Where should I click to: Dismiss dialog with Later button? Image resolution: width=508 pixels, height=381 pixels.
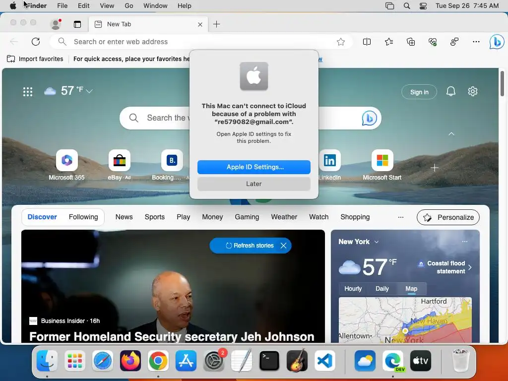[254, 184]
